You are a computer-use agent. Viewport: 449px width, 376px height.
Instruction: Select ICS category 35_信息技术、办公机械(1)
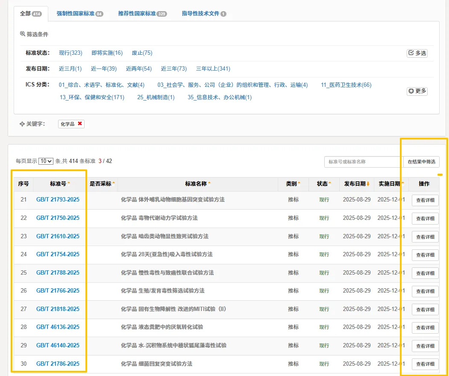click(x=220, y=97)
